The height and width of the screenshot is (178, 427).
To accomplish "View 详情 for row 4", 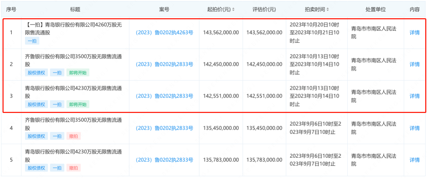I will [414, 128].
